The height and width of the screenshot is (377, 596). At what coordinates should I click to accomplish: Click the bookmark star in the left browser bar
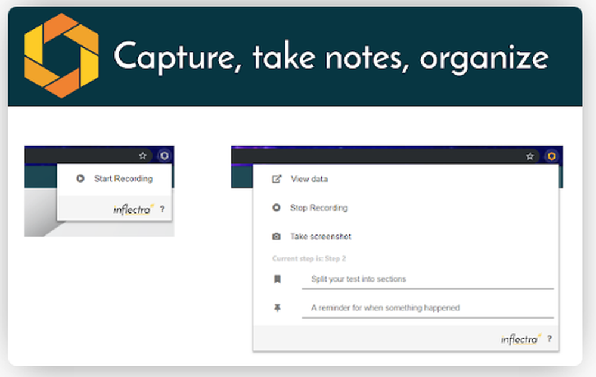[x=142, y=156]
